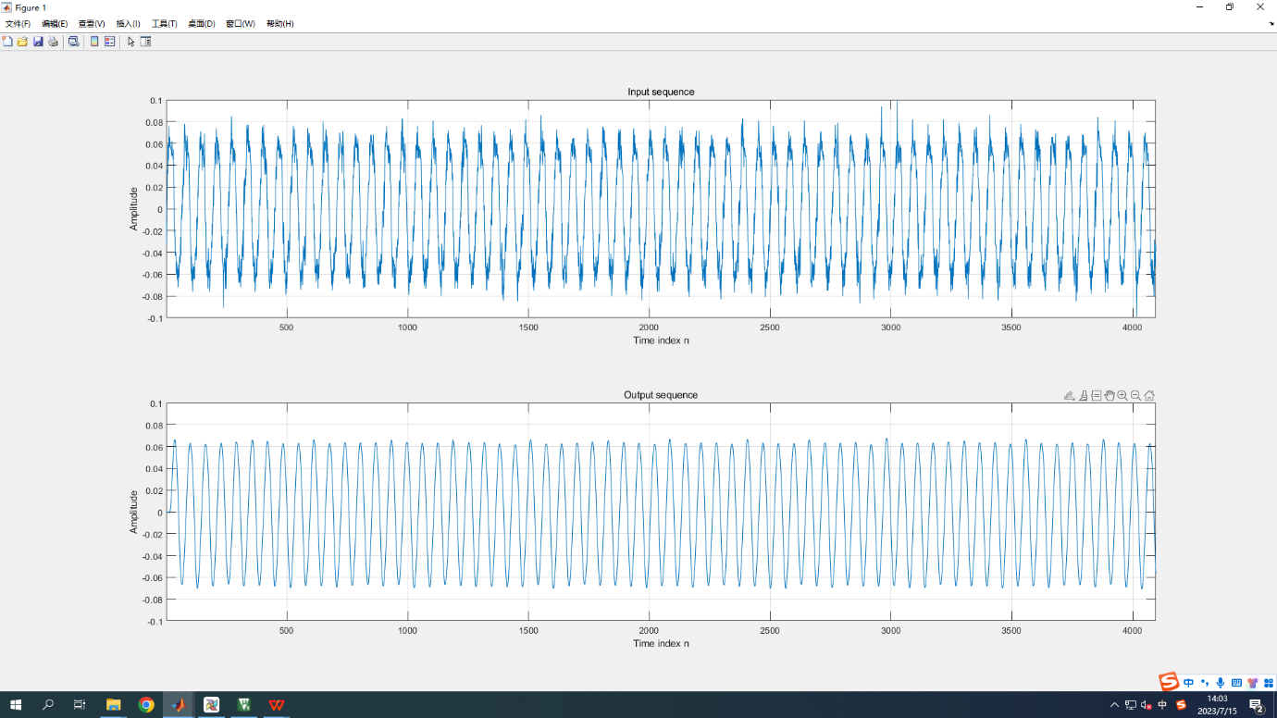Viewport: 1277px width, 718px height.
Task: Save the figure with the floppy disk icon
Action: tap(38, 42)
